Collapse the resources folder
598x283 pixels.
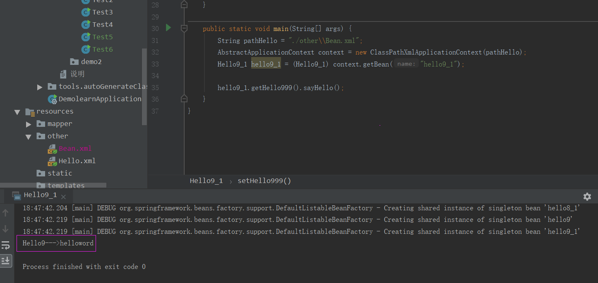click(17, 112)
